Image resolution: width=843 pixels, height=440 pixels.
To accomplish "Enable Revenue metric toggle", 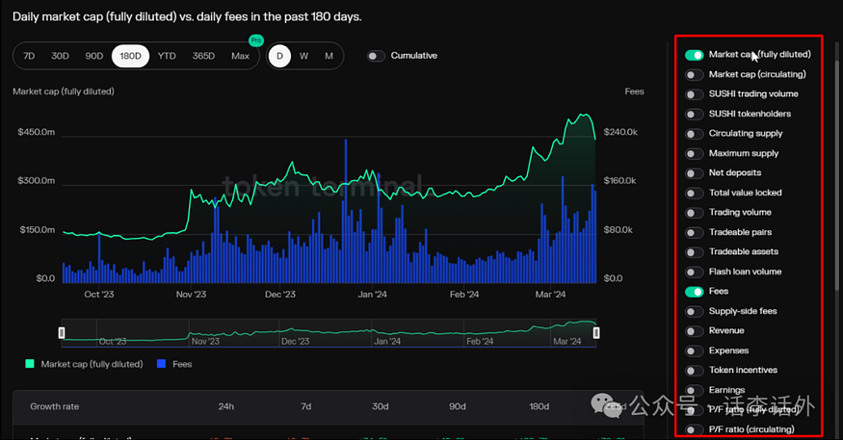I will tap(694, 331).
